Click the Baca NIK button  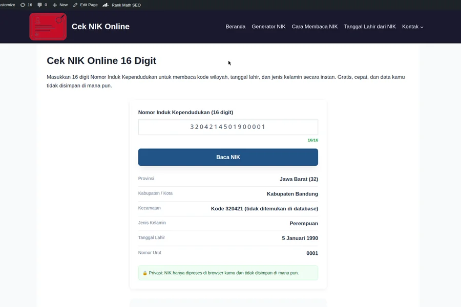228,157
